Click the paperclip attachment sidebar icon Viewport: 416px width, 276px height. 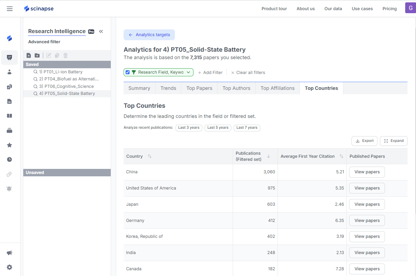coord(9,174)
